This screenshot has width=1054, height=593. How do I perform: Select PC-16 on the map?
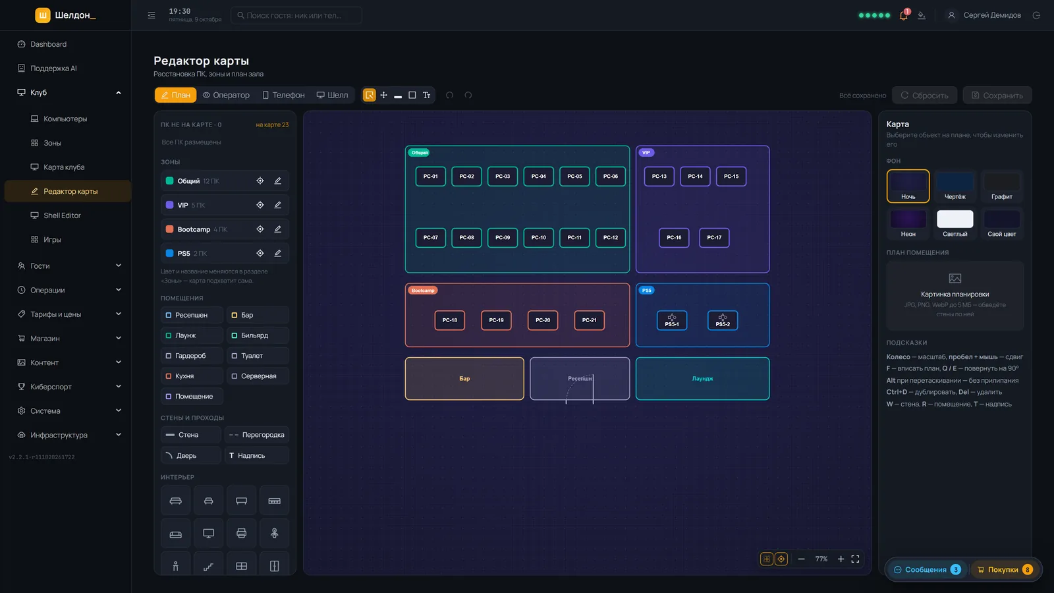tap(674, 238)
